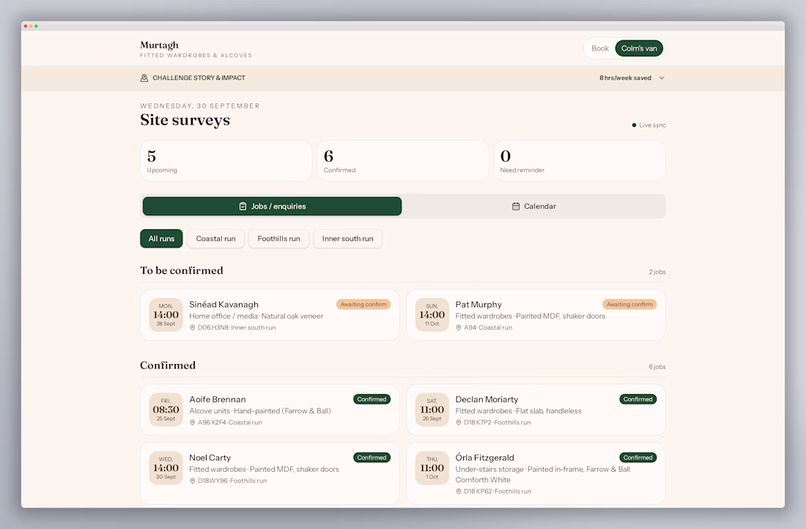Click the location pin on Pat Murphy's card
The image size is (806, 529).
[x=459, y=328]
